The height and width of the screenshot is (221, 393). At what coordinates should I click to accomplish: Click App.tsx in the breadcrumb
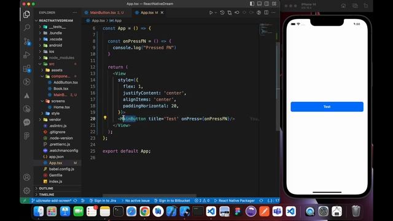point(98,20)
